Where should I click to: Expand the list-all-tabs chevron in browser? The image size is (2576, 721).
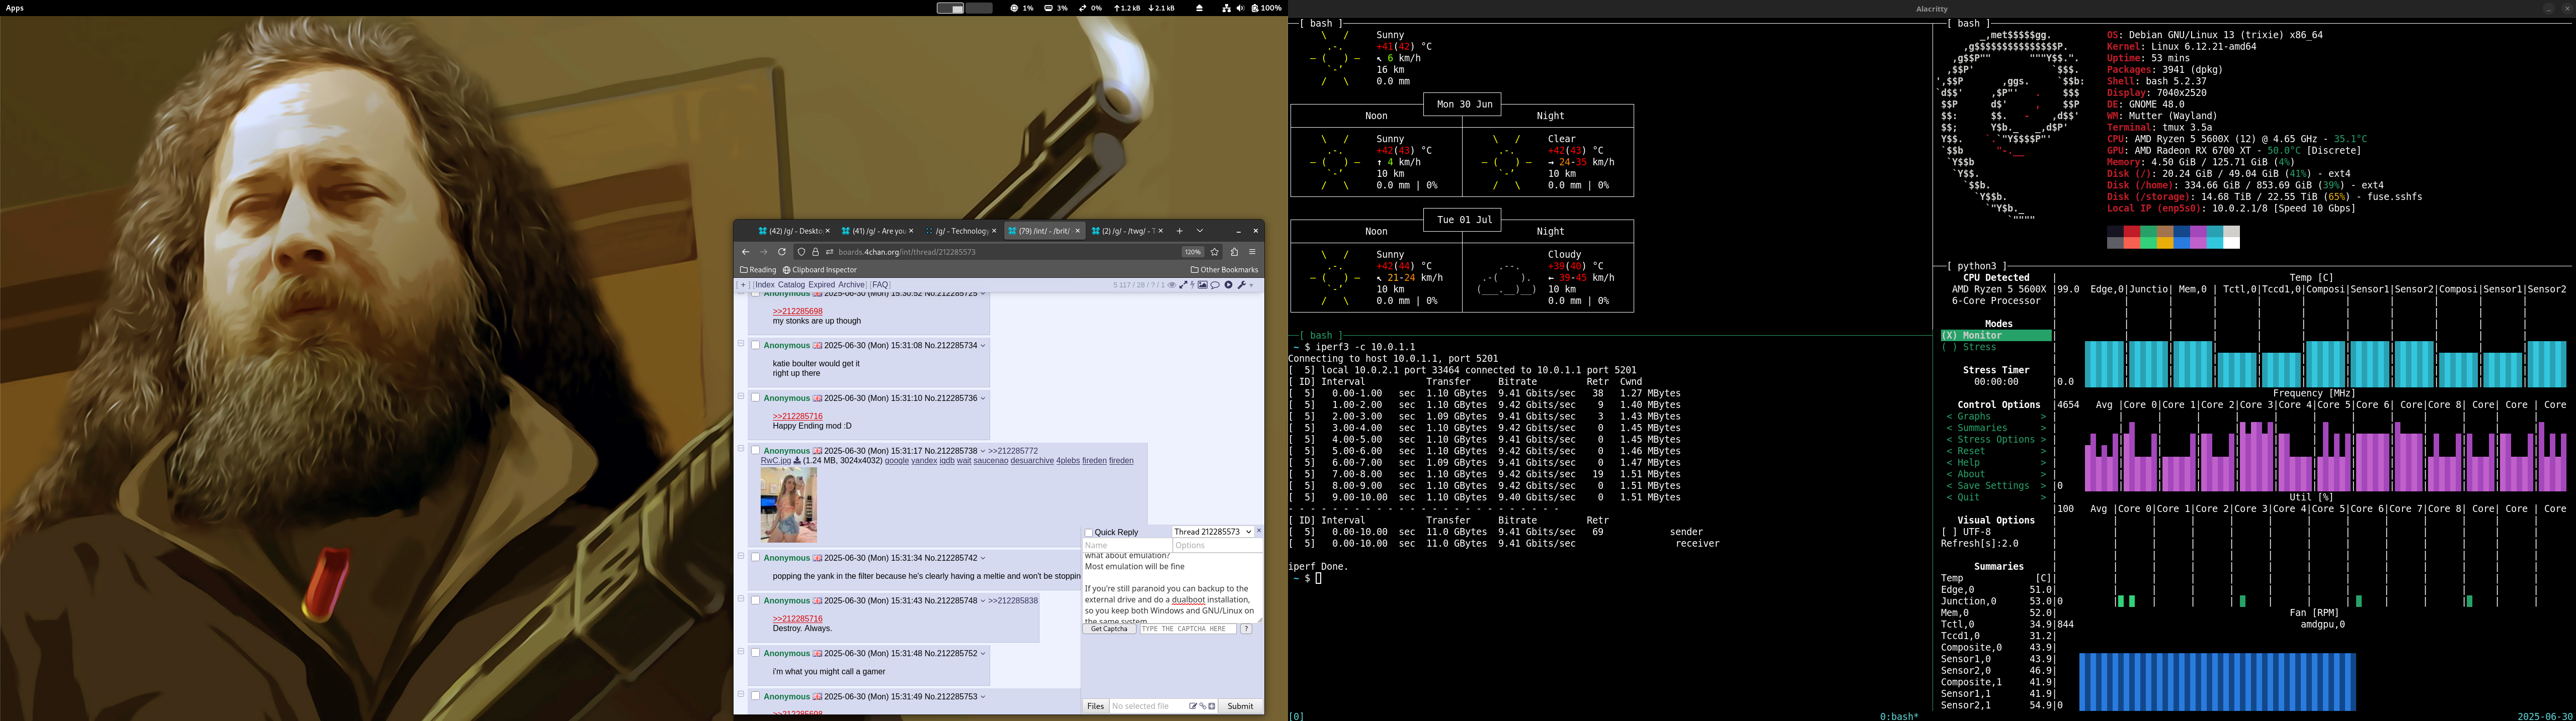1200,231
